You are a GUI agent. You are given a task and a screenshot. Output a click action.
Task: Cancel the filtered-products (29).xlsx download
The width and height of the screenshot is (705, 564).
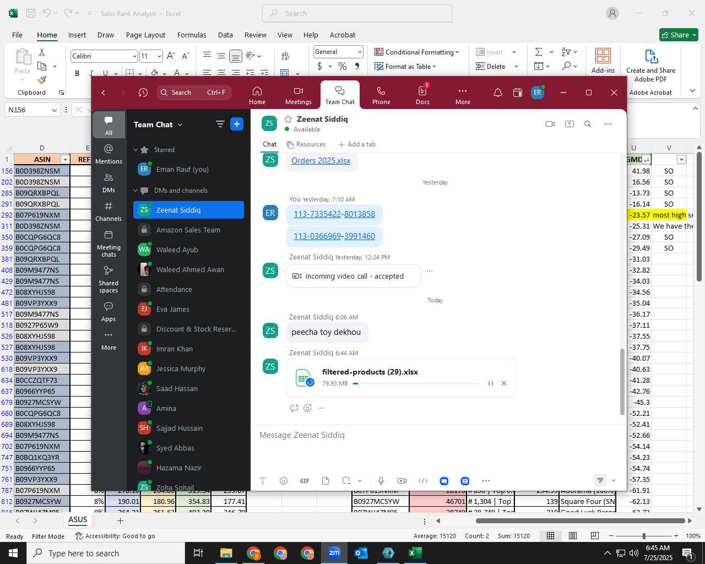coord(503,383)
